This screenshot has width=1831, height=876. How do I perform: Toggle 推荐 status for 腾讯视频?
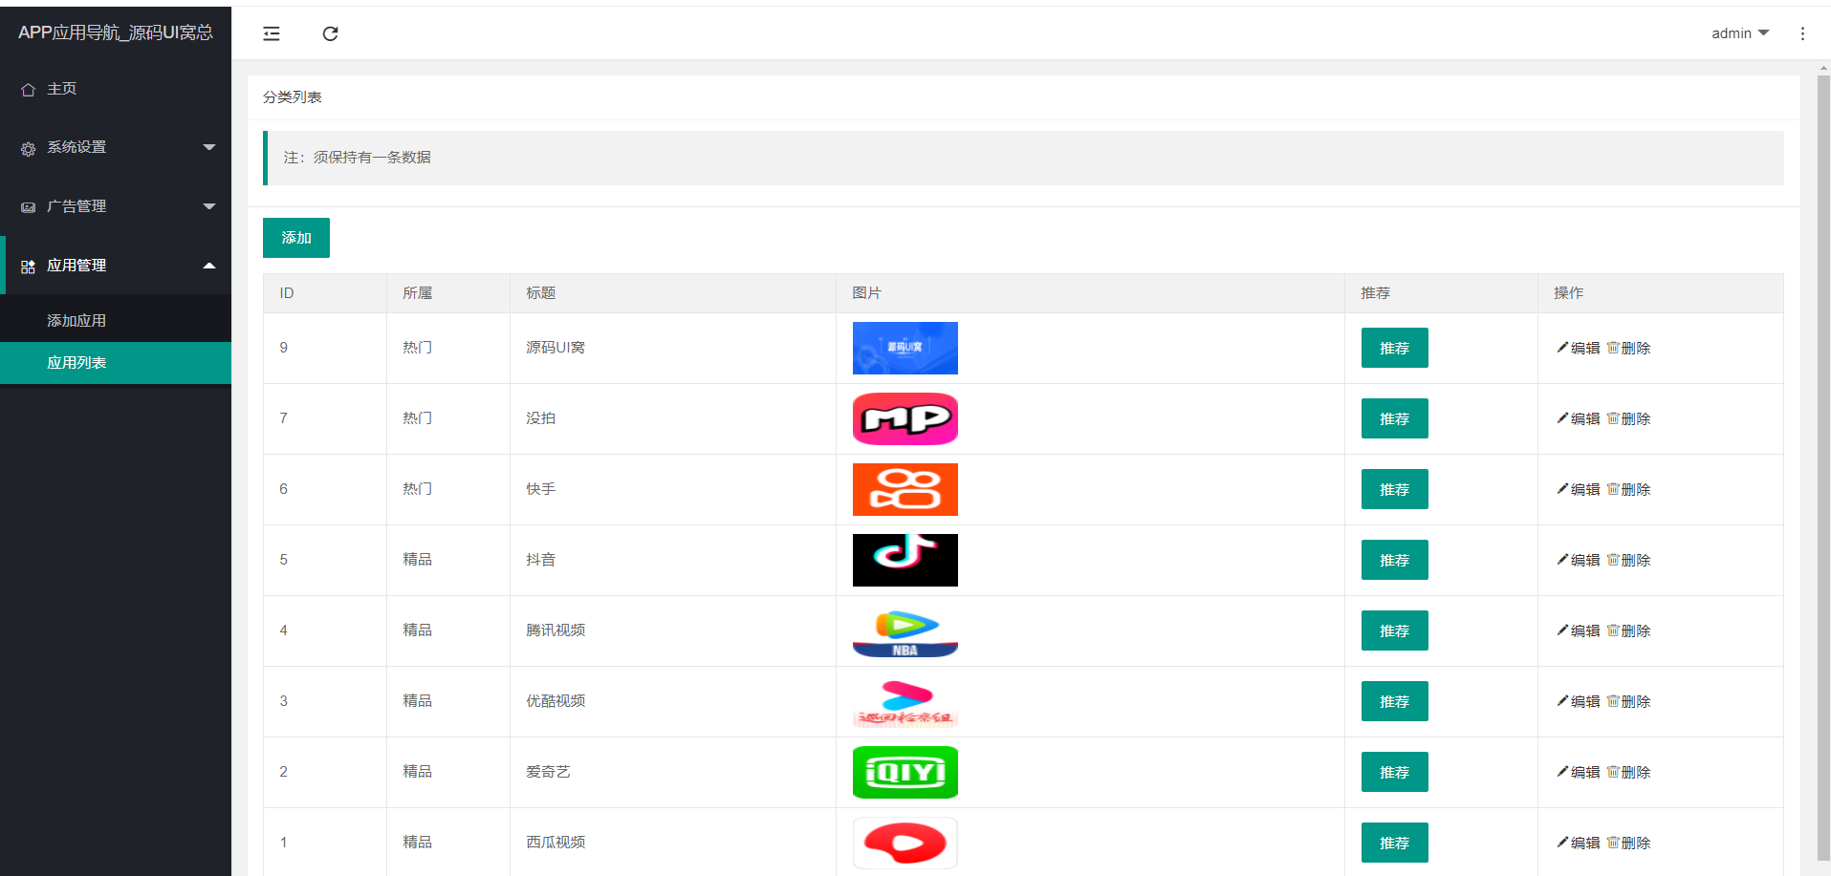1394,630
